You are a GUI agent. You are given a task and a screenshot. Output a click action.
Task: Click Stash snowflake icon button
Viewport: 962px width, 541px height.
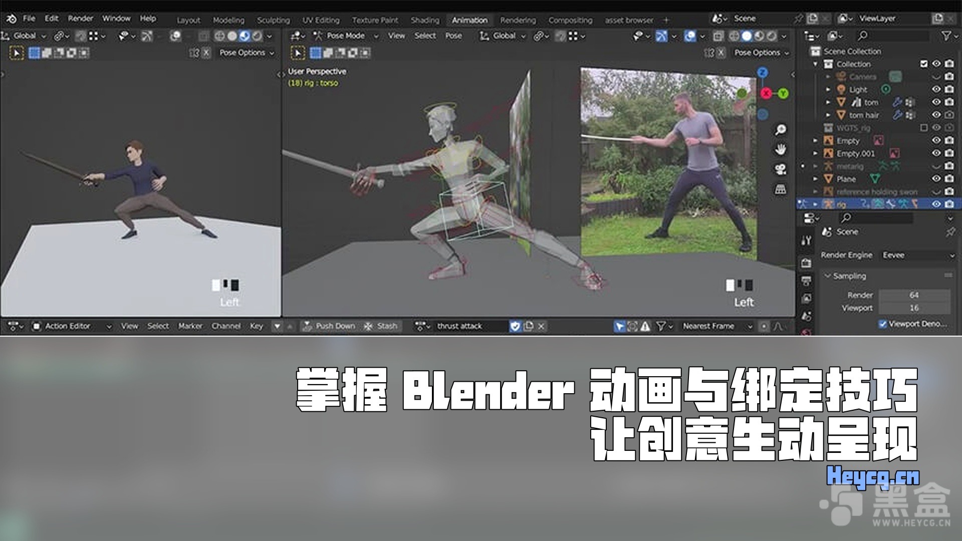(x=381, y=326)
